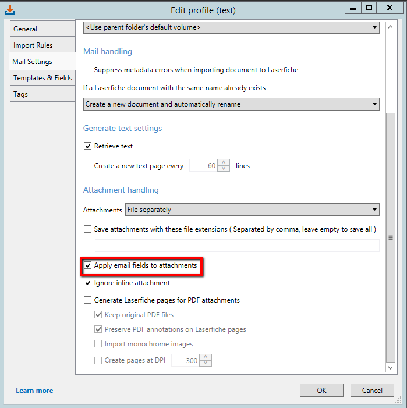Uncheck Ignore inline attachment
Viewport: 407px width, 408px height.
point(88,283)
